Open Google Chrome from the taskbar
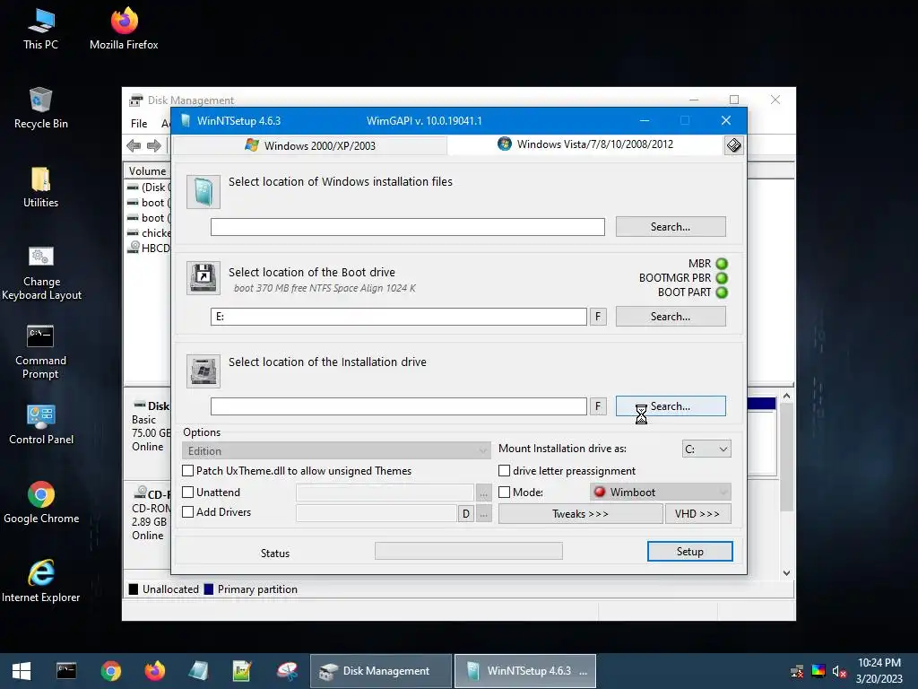918x689 pixels. coord(110,671)
